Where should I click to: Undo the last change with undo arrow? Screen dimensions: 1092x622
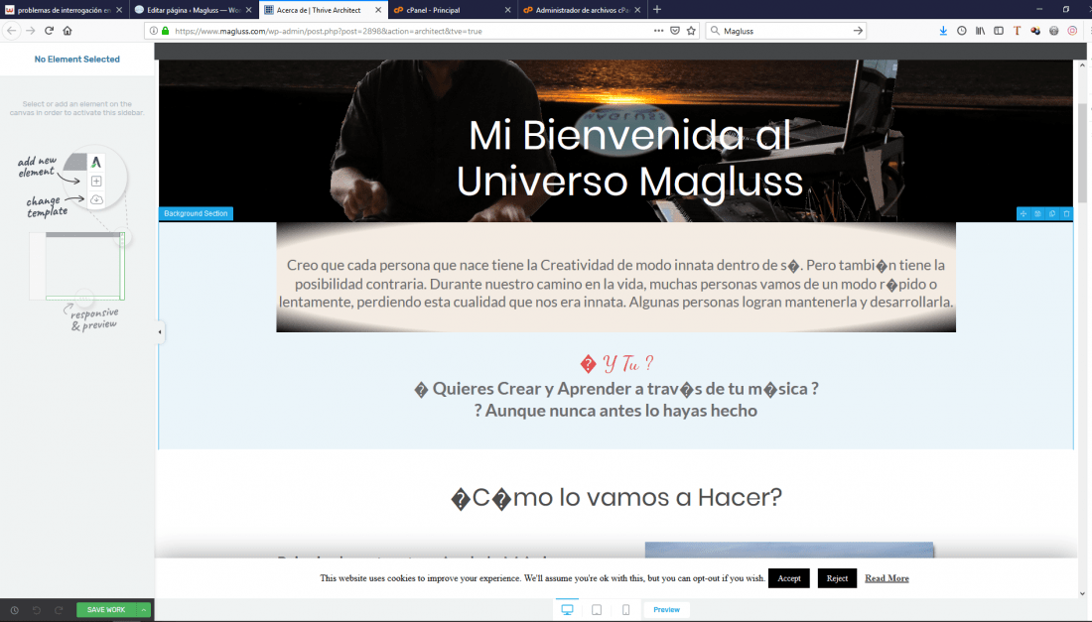coord(36,610)
